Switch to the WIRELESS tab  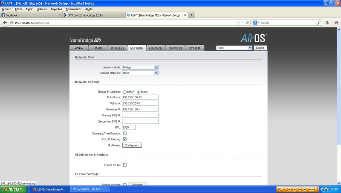(118, 48)
